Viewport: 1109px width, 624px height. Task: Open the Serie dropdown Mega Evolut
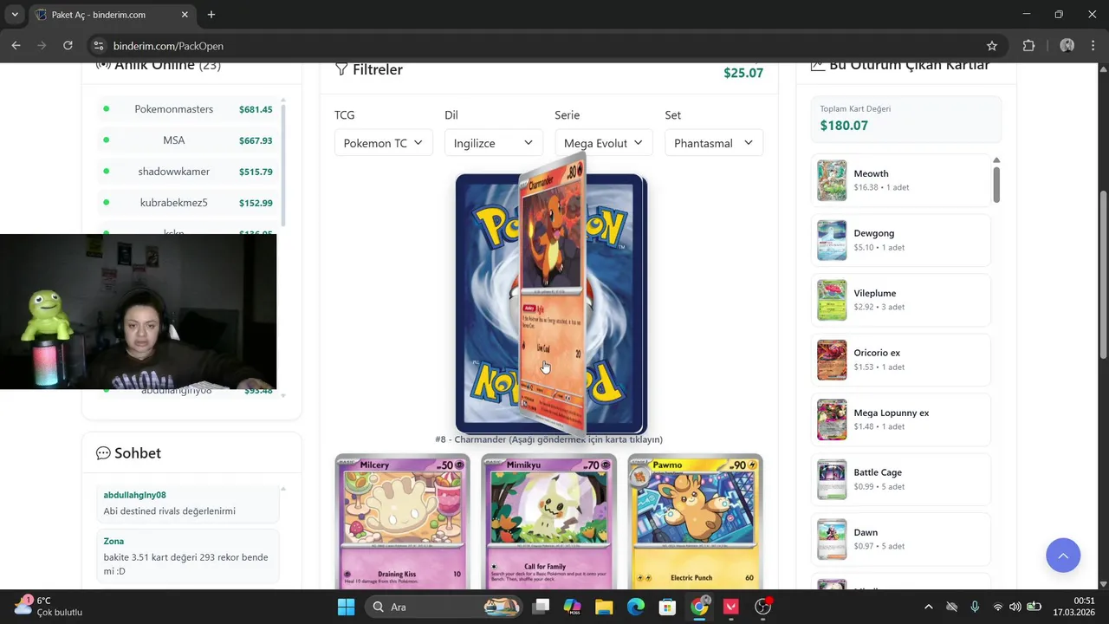(603, 143)
